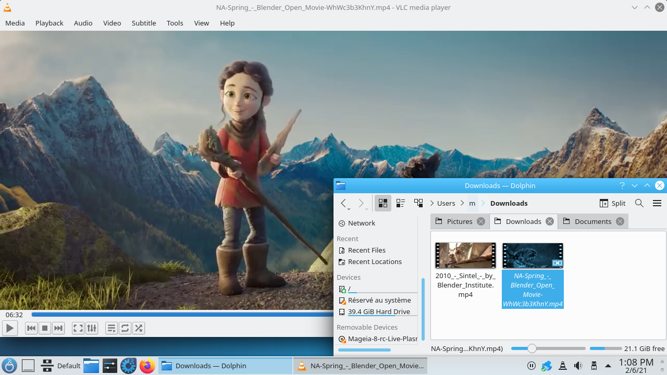Toggle random playback in VLC
This screenshot has height=375, width=667.
click(x=139, y=328)
